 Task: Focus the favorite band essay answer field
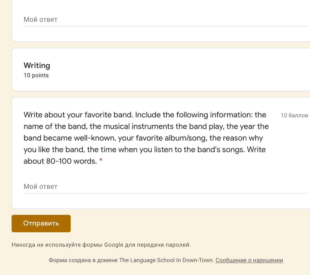[165, 187]
